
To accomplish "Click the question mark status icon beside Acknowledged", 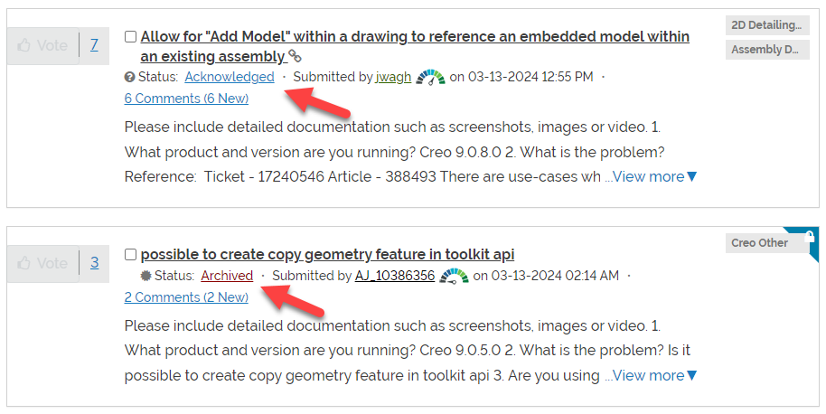I will tap(129, 78).
